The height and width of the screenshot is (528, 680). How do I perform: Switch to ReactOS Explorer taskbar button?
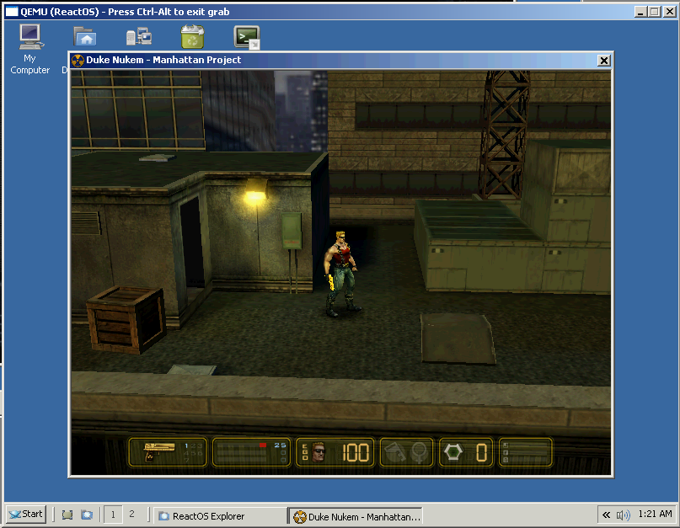(217, 515)
